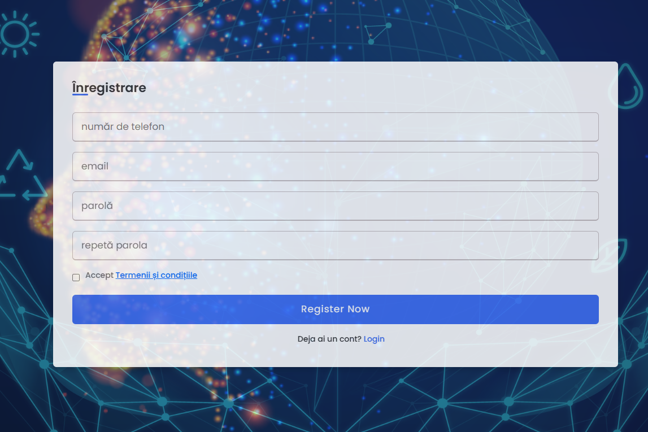Click the email input field

coord(335,166)
